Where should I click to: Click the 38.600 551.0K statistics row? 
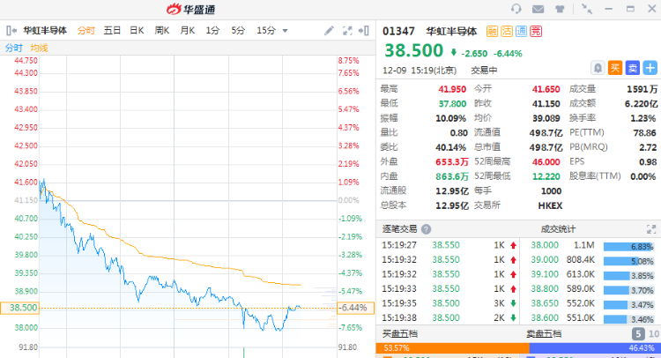pyautogui.click(x=592, y=318)
